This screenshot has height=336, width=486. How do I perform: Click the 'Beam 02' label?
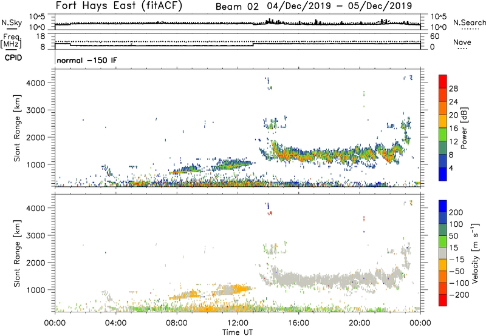tap(237, 6)
